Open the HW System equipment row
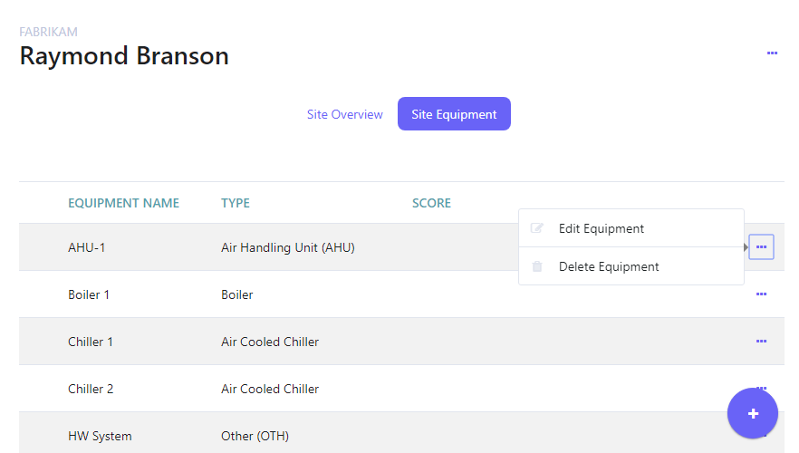Screen dimensions: 799x453 point(100,436)
